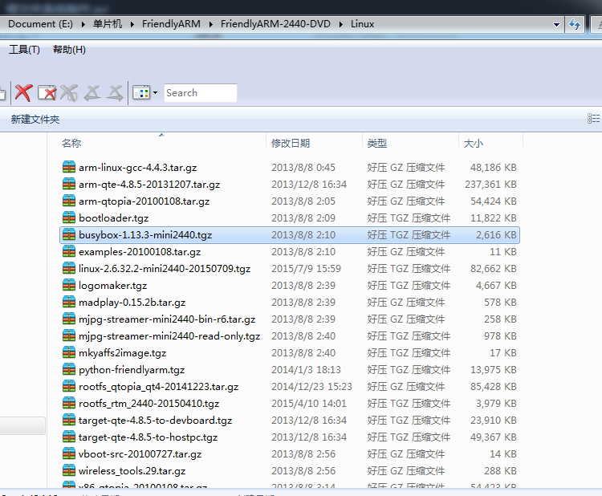Click the date 2014/1/3 18:13
The image size is (602, 496).
(306, 370)
